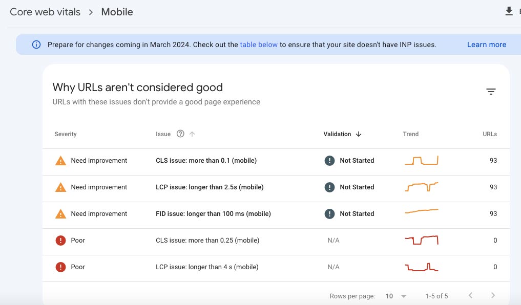Click 'Poor' label in CLS 0.25 row
Image resolution: width=521 pixels, height=305 pixels.
(x=78, y=241)
